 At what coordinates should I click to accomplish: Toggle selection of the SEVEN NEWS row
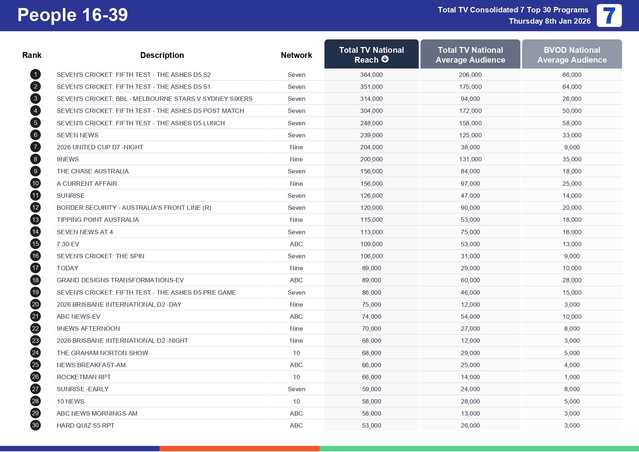pyautogui.click(x=162, y=135)
